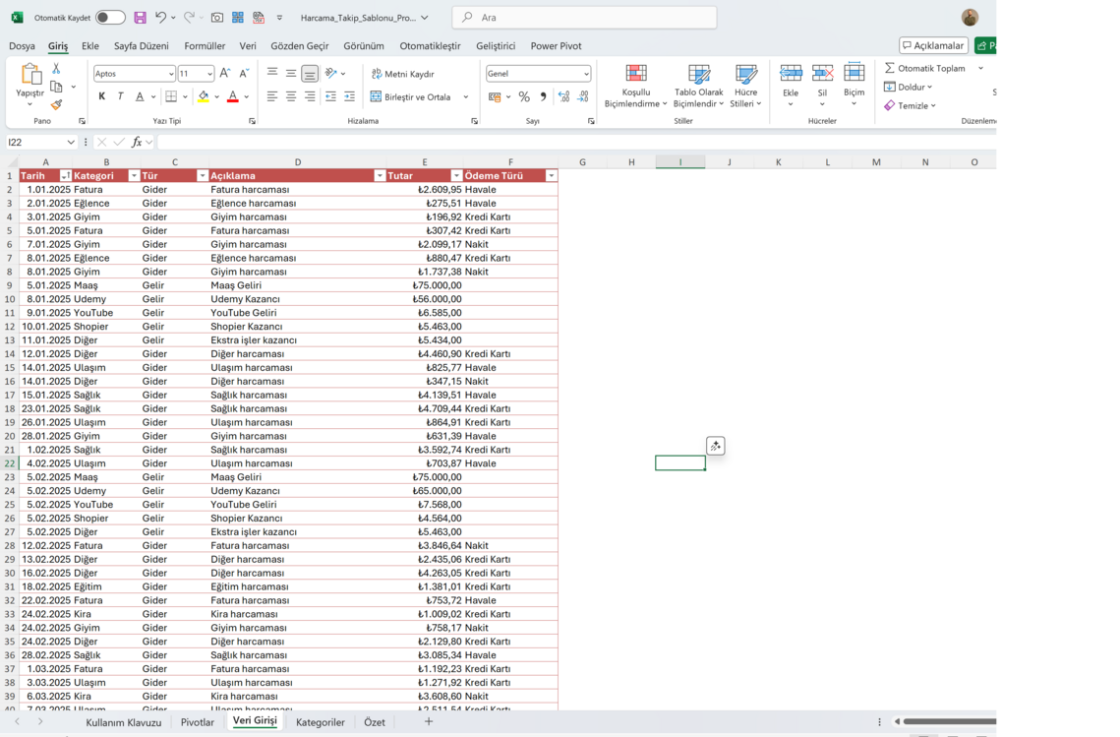Image resolution: width=1120 pixels, height=737 pixels.
Task: Open filter dropdown for Tür column
Action: pos(203,176)
